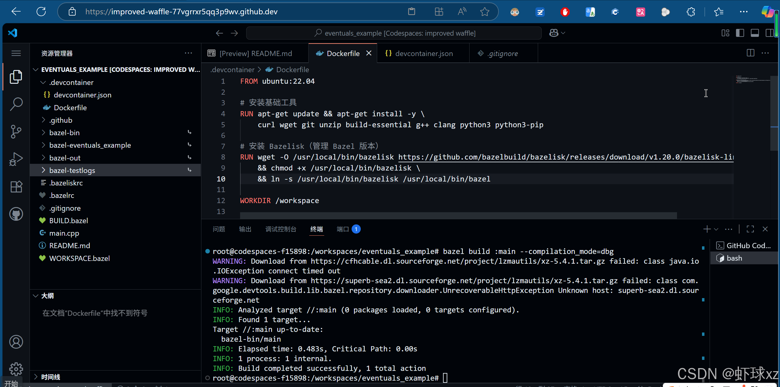Refresh the browser page
The image size is (780, 387).
pos(41,12)
